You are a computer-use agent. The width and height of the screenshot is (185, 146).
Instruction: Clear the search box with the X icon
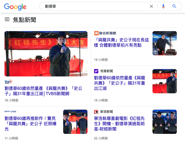pos(151,6)
